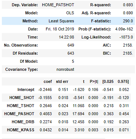Click the HOME_PASHOT row label

click(19, 114)
